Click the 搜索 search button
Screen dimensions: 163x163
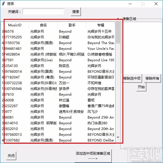pos(76,12)
